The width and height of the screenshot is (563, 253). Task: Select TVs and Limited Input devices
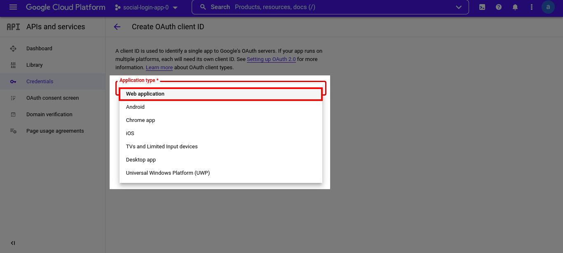coord(221,147)
